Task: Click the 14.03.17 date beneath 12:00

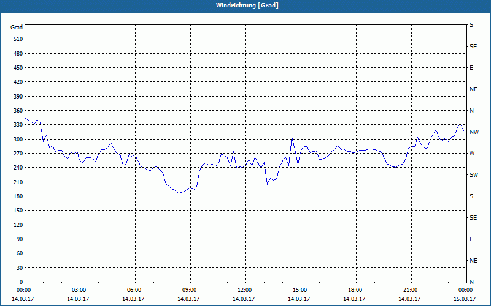Action: pyautogui.click(x=243, y=299)
